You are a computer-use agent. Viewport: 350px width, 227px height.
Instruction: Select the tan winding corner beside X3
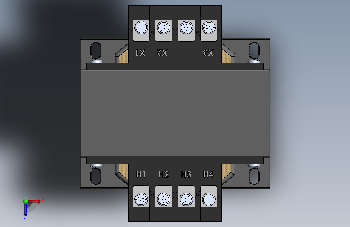click(226, 57)
